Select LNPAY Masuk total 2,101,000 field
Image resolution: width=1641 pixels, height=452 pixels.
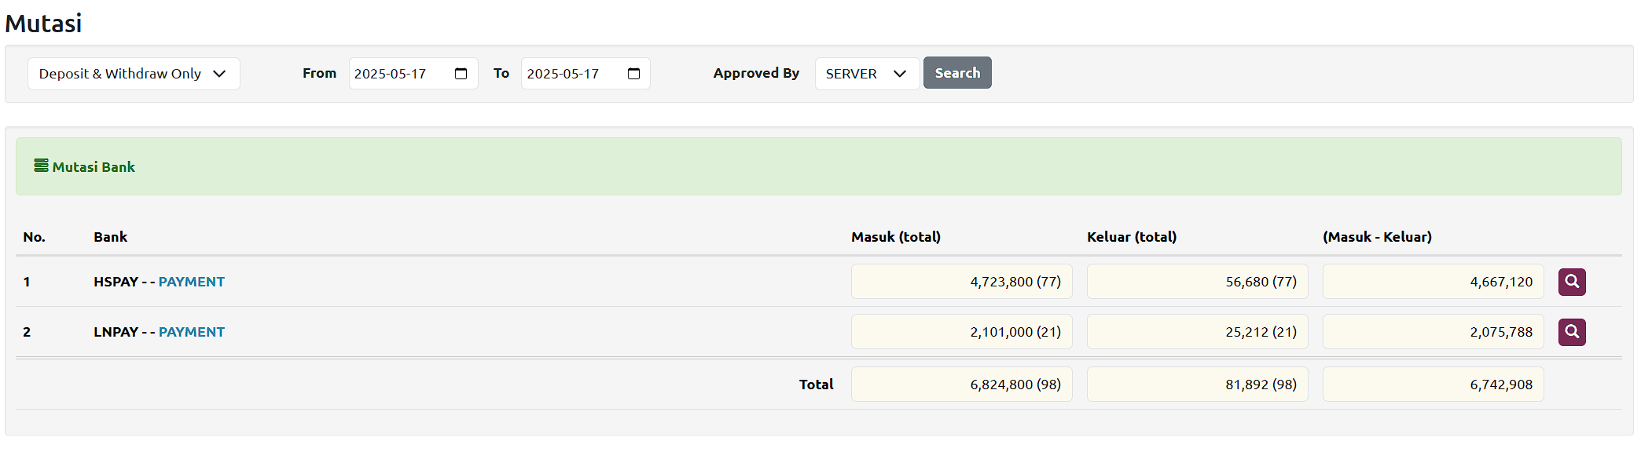961,332
